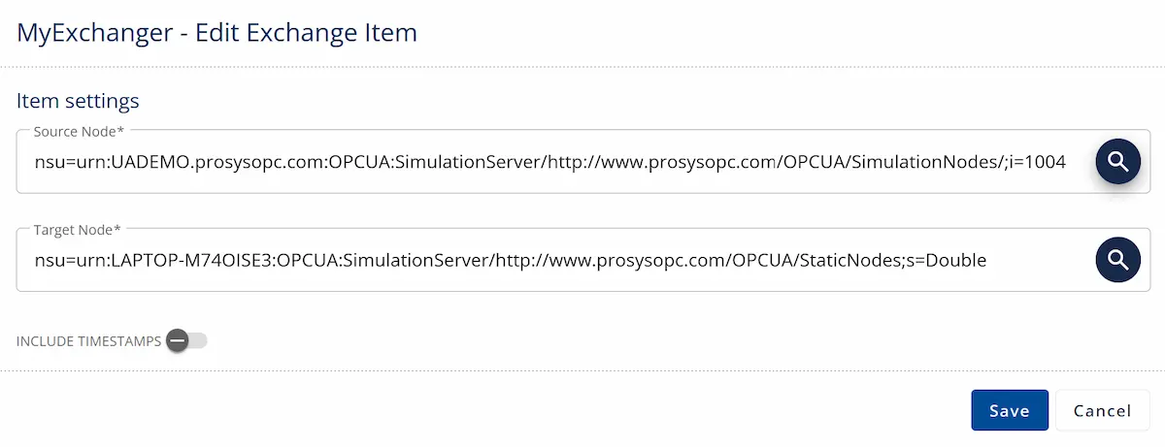Cancel editing the exchange item

[1102, 410]
